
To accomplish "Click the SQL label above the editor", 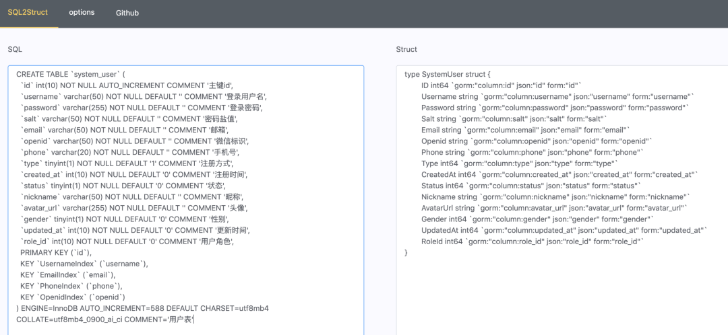I will tap(15, 49).
